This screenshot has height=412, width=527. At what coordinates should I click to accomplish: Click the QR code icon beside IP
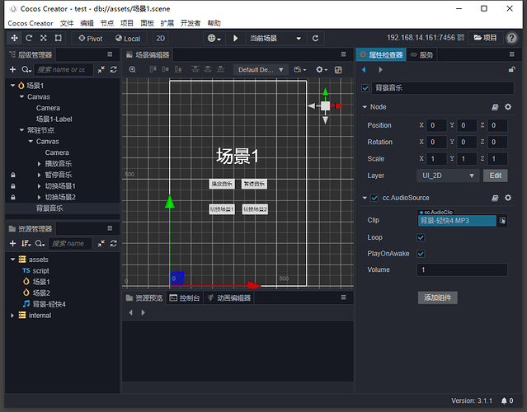point(461,38)
